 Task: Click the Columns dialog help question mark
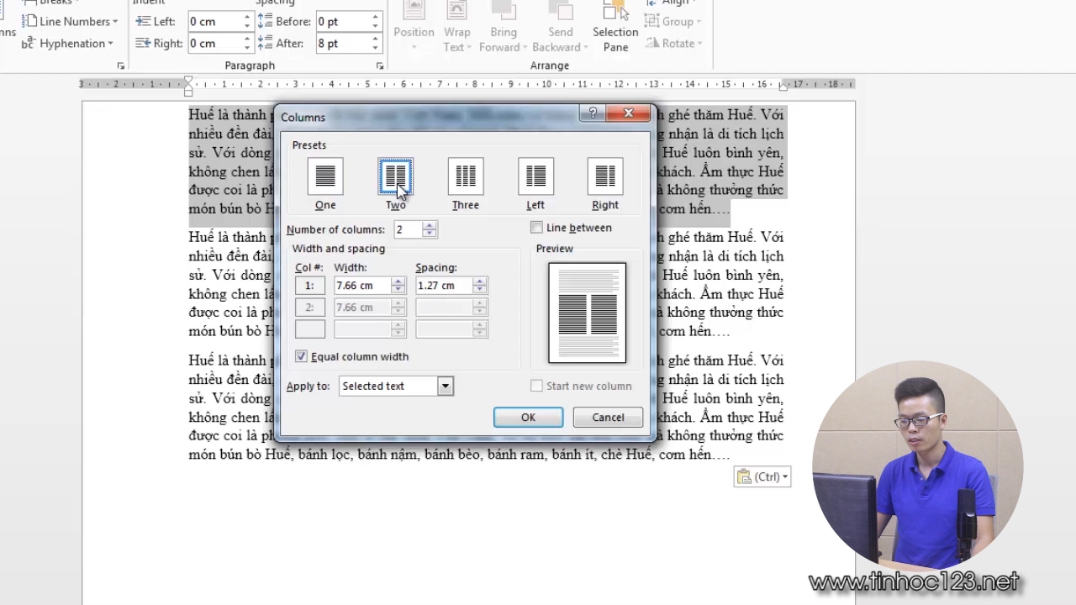click(593, 113)
